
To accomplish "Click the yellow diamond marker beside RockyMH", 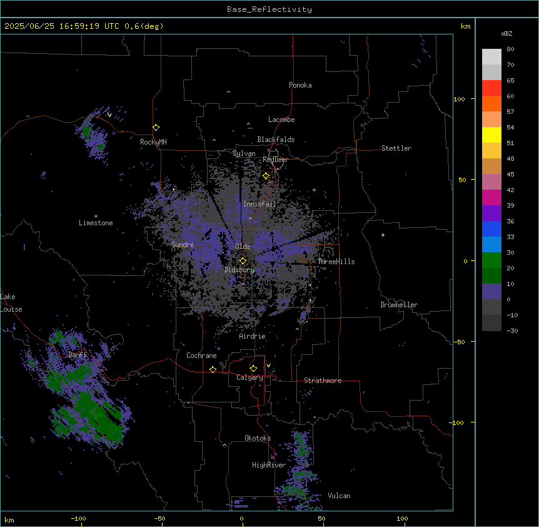I will point(156,128).
